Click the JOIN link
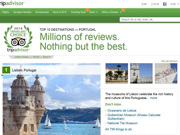This screenshot has width=180, height=135. [x=144, y=4]
